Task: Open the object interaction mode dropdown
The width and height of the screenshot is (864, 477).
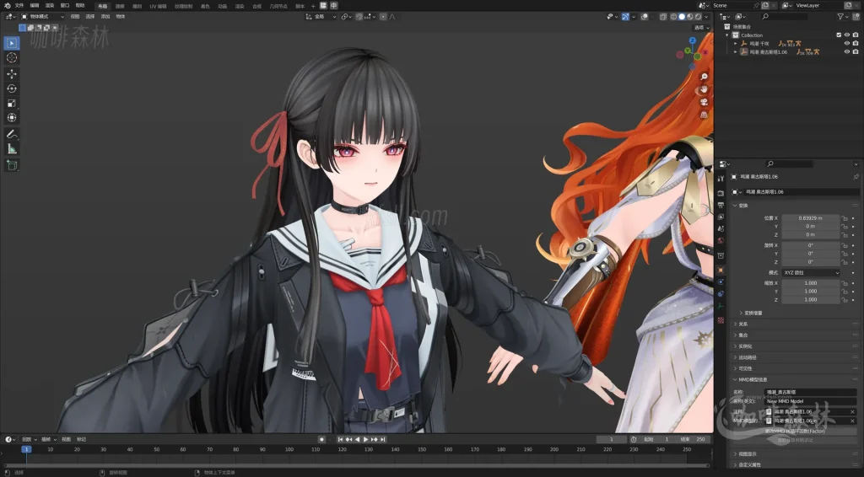Action: tap(42, 17)
